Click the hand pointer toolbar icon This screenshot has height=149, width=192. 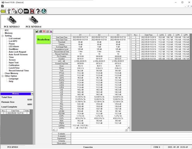tap(15, 11)
